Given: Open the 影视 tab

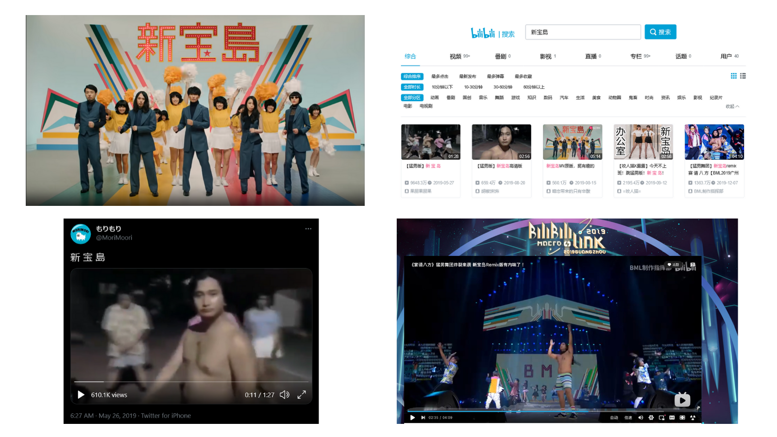Looking at the screenshot, I should (x=548, y=56).
